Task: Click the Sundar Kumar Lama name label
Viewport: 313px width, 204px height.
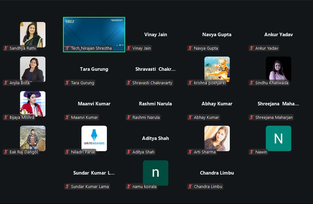Action: click(90, 187)
